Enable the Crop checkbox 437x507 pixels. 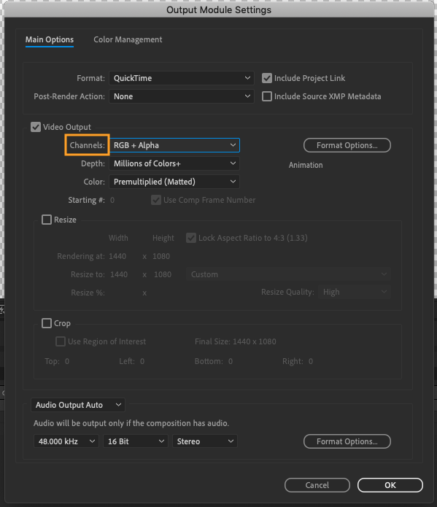[x=47, y=323]
